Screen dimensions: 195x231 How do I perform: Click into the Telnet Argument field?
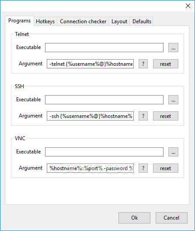tap(90, 64)
